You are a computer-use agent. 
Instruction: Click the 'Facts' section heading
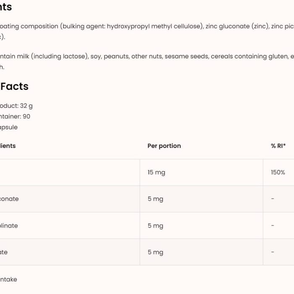14,87
